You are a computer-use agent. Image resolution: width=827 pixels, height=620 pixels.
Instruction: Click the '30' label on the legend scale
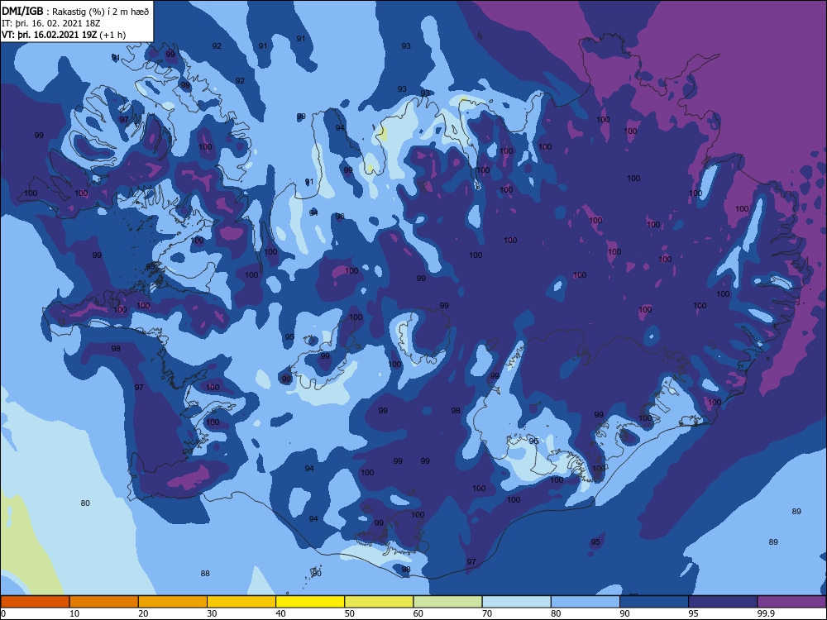[212, 613]
